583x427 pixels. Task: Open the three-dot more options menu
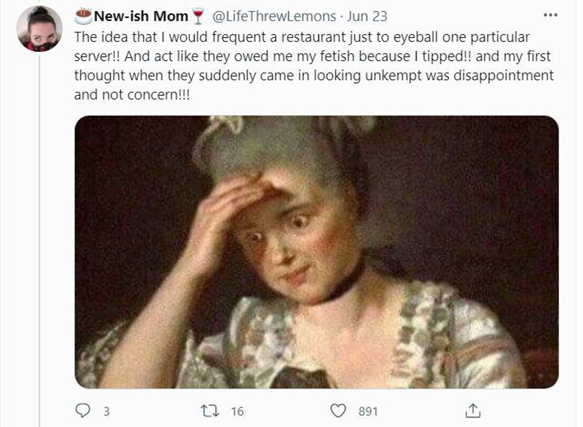pos(551,14)
